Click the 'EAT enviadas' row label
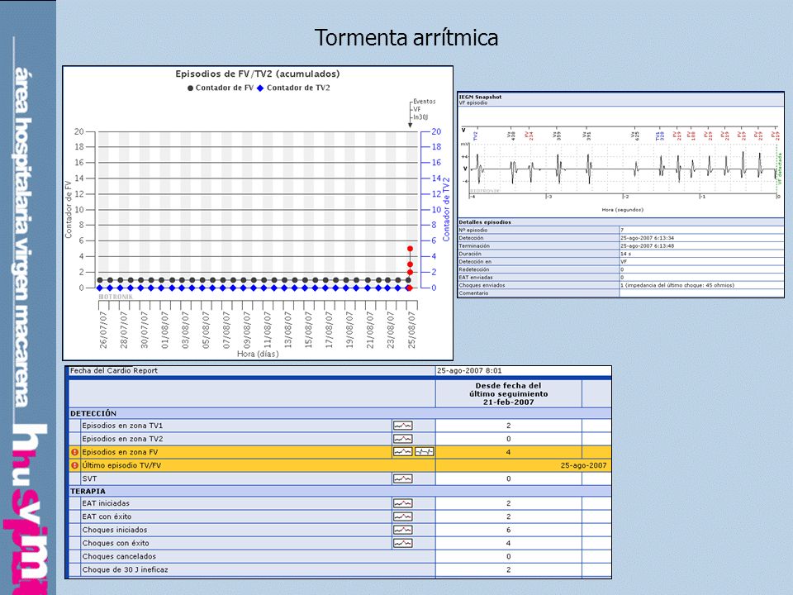Image resolution: width=793 pixels, height=595 pixels. point(476,278)
